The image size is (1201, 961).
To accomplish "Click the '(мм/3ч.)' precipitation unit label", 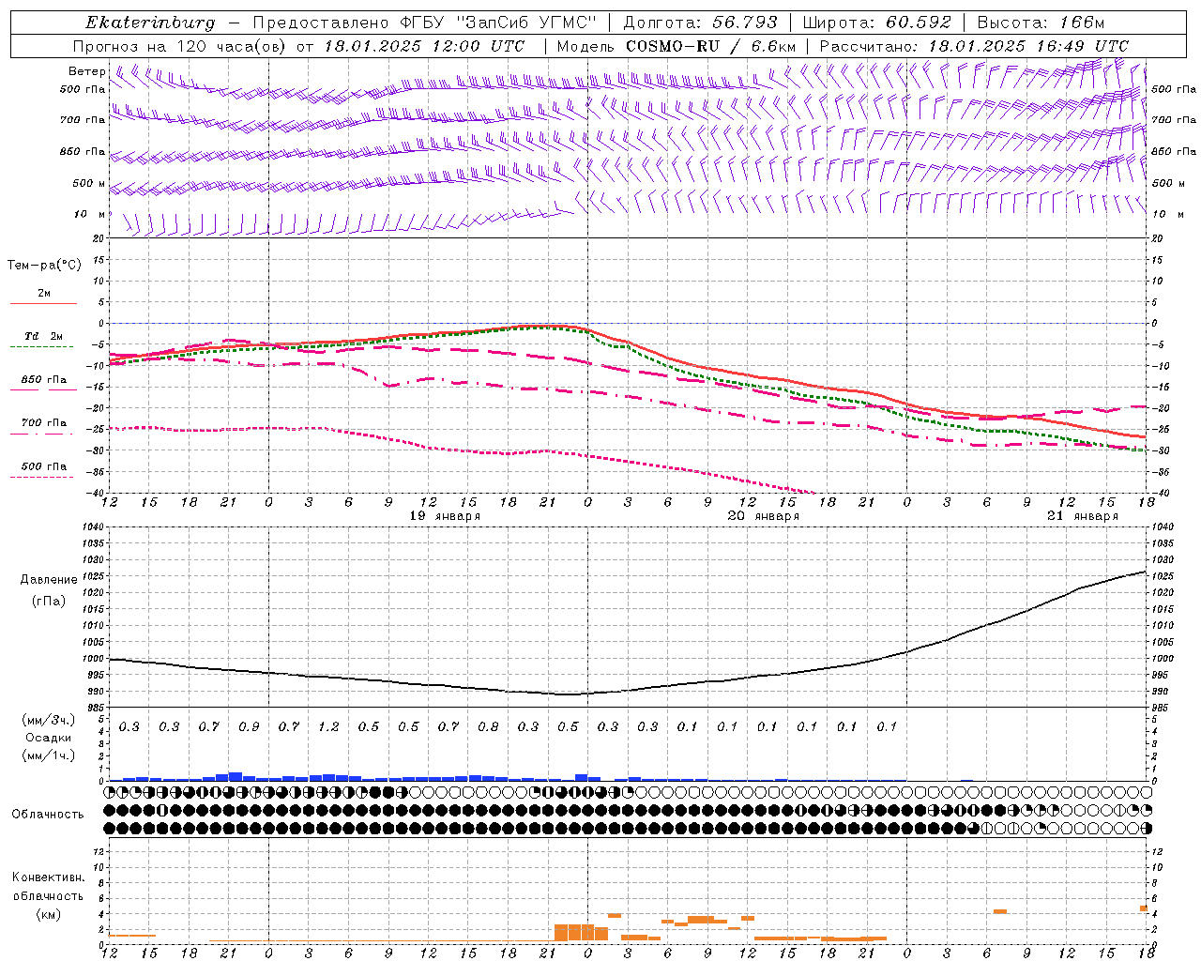I will click(50, 720).
